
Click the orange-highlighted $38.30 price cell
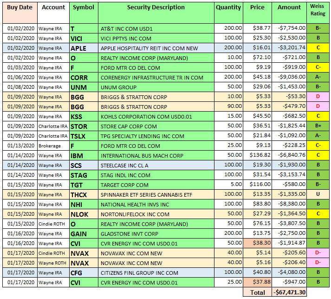point(257,243)
